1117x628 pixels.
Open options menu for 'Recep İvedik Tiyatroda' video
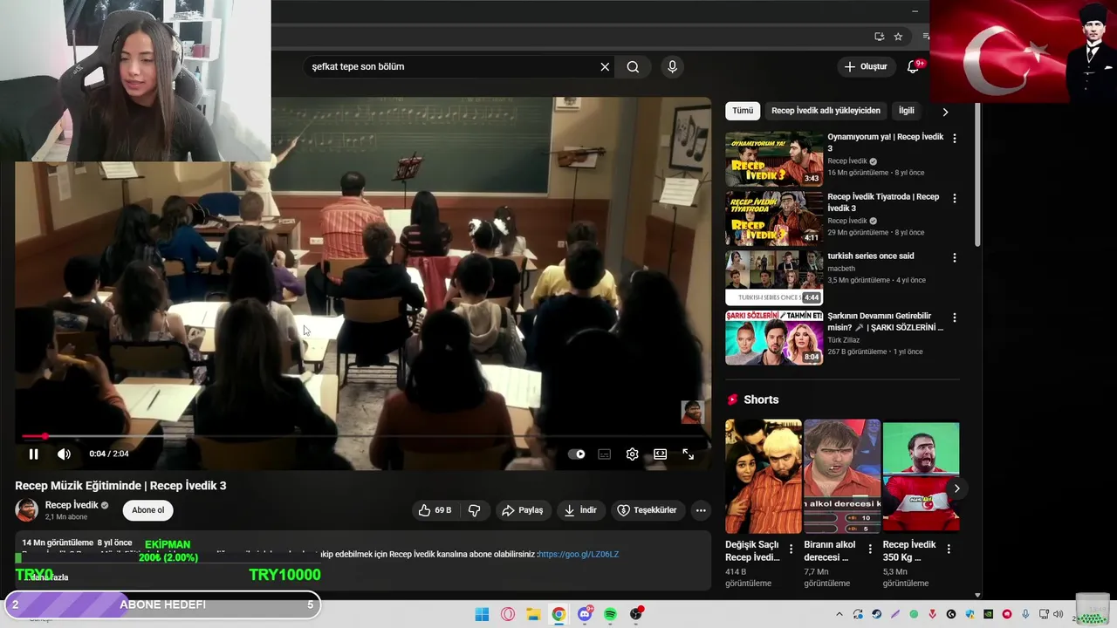click(954, 199)
